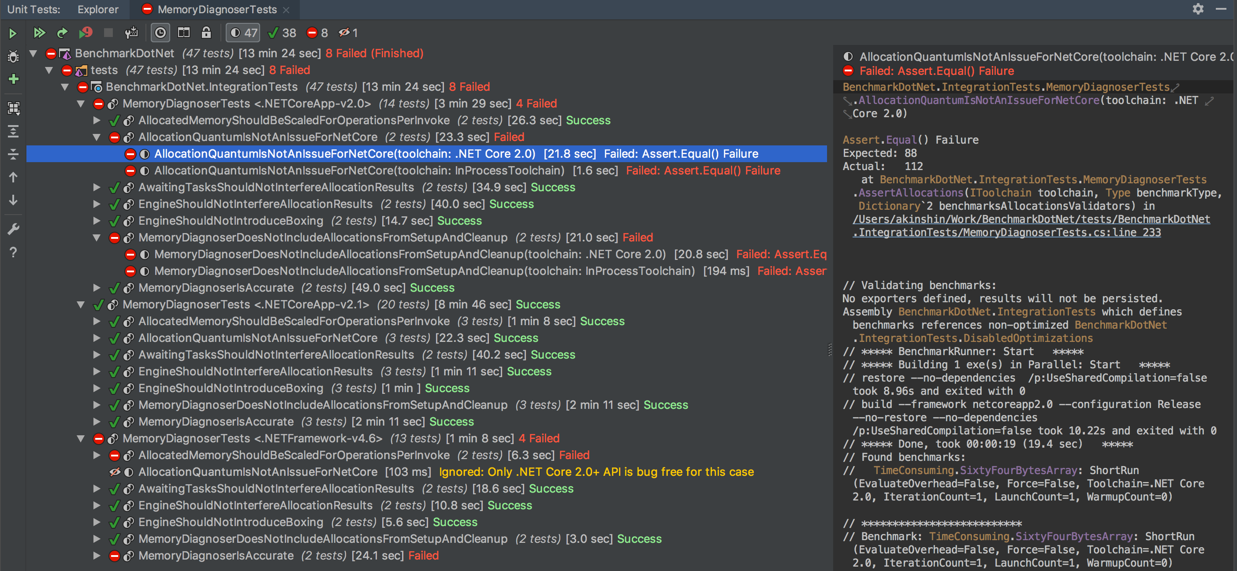Image resolution: width=1237 pixels, height=571 pixels.
Task: Select MemoryDiagnoserDoesNotIncludeAllocationsFromSetupAndCleanup .NET Core 2.0 test
Action: click(427, 254)
